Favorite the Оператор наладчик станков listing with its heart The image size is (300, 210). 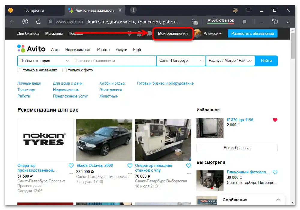[x=189, y=166]
